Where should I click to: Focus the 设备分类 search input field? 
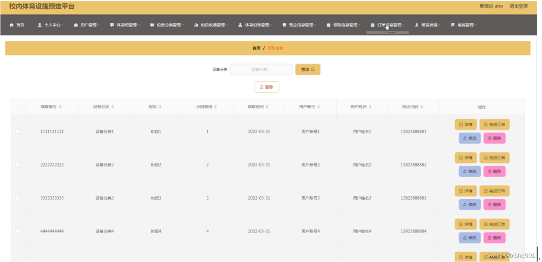click(x=261, y=69)
